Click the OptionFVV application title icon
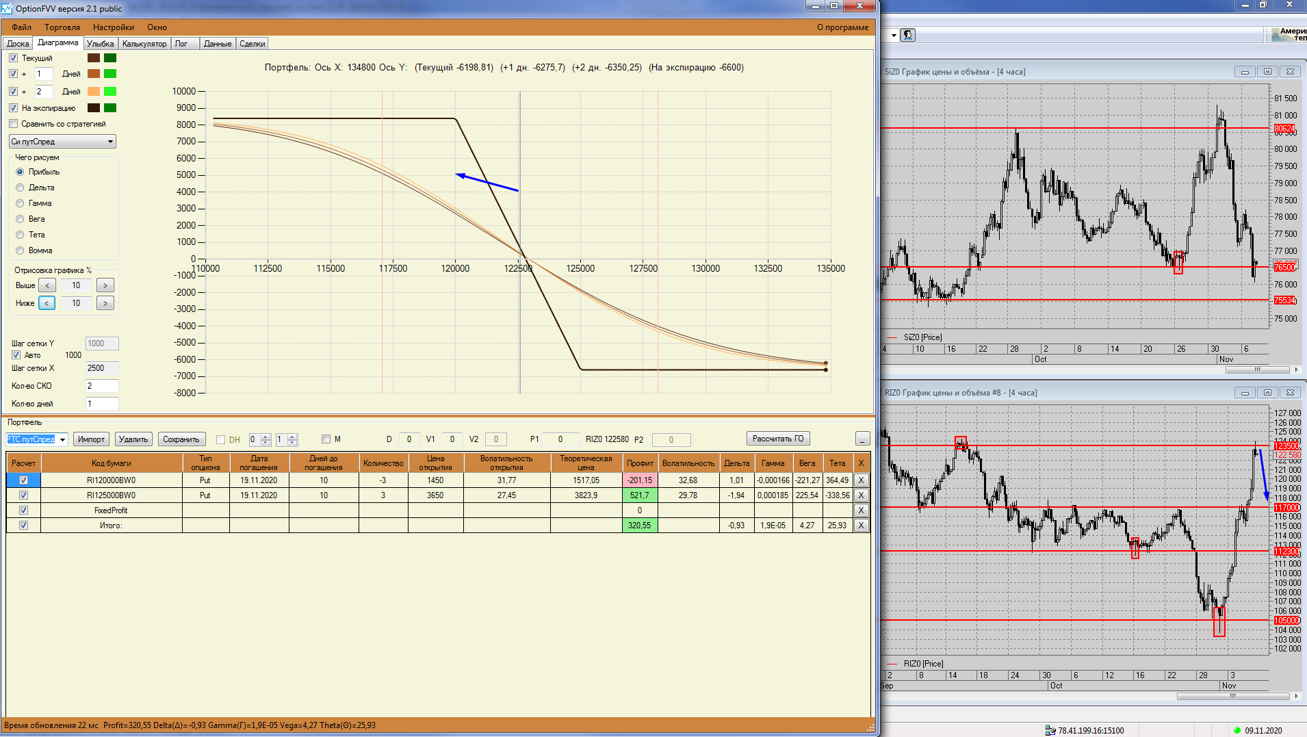1307x737 pixels. (x=7, y=8)
